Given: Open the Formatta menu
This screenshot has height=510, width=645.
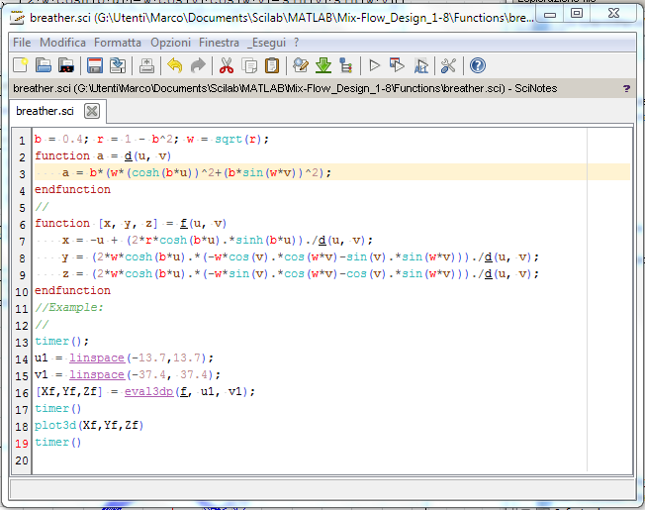Looking at the screenshot, I should pyautogui.click(x=117, y=43).
